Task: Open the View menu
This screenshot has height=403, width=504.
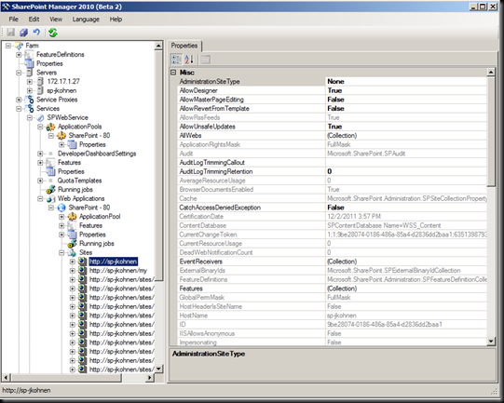Action: point(56,20)
